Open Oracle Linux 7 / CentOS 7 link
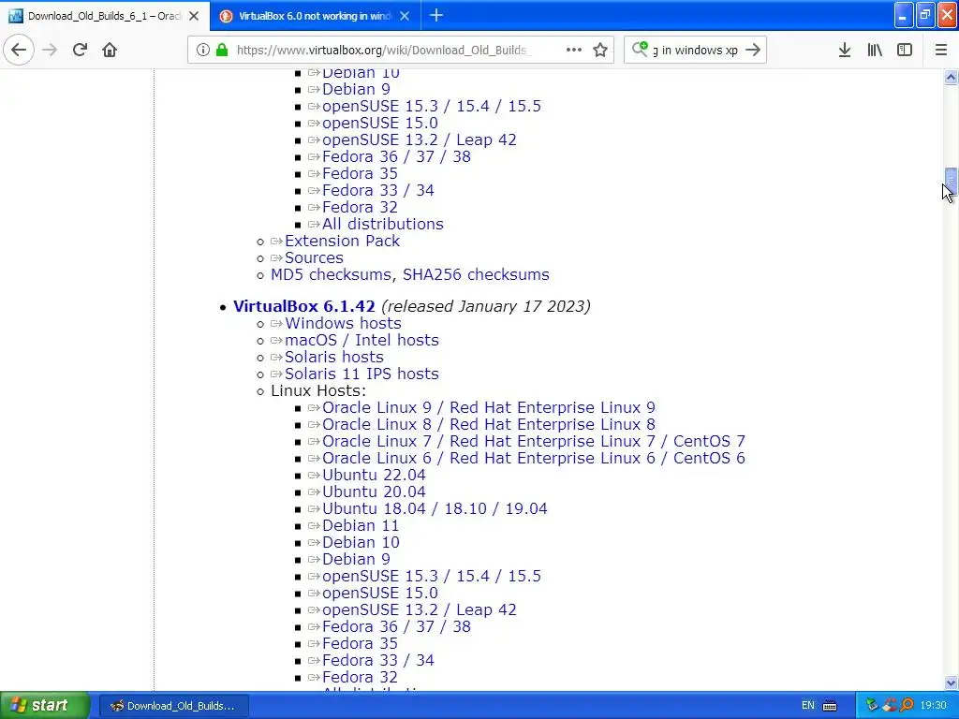 click(x=533, y=442)
